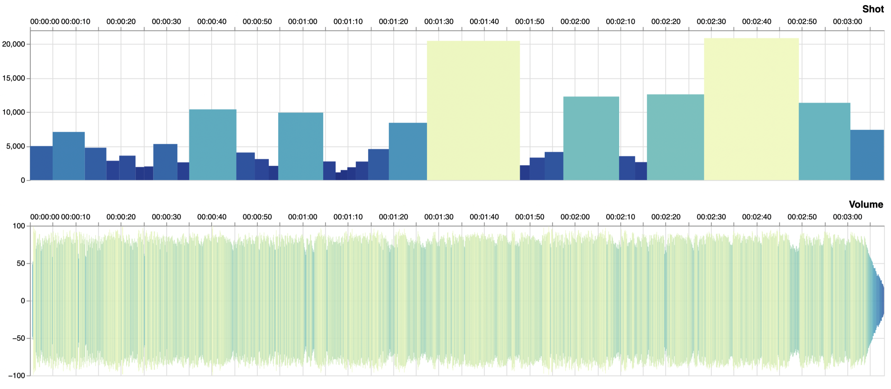Click the waveform at 00:01:00 in Volume

pos(303,300)
